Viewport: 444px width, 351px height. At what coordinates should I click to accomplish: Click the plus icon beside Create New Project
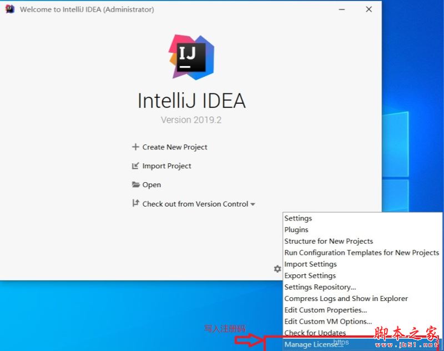[135, 147]
